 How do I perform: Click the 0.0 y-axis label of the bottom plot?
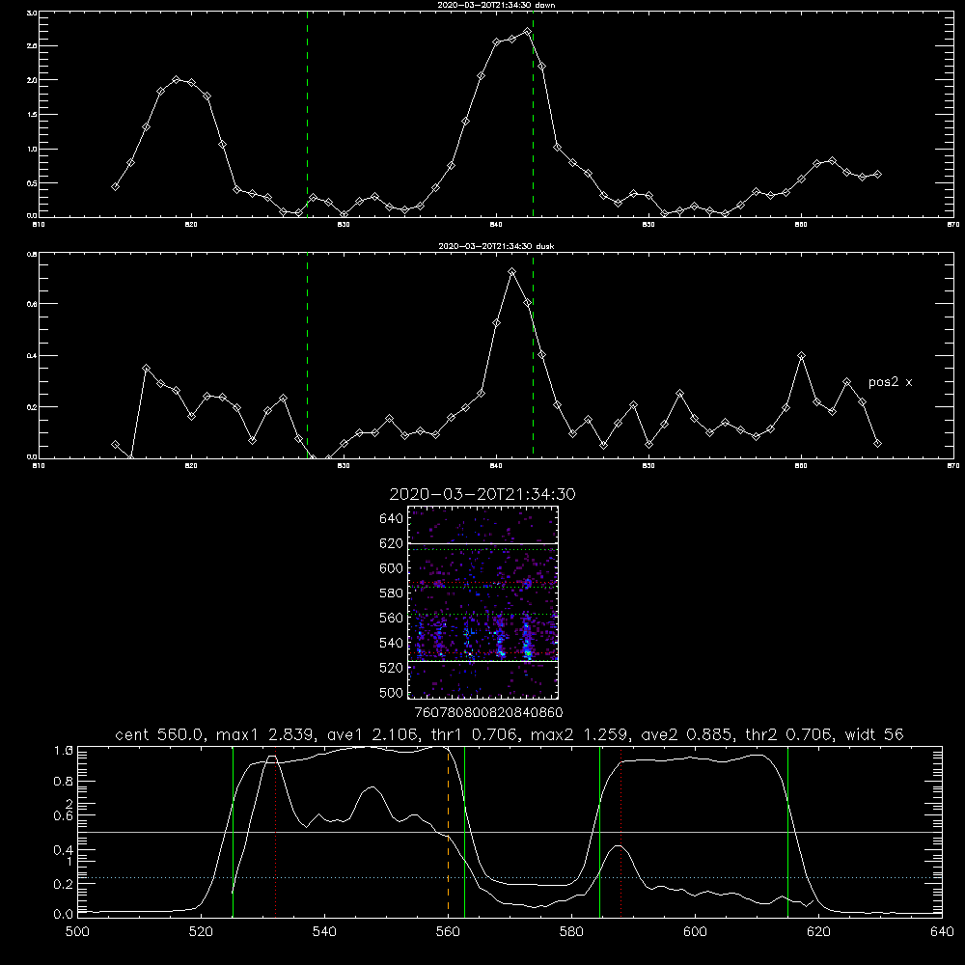point(64,915)
